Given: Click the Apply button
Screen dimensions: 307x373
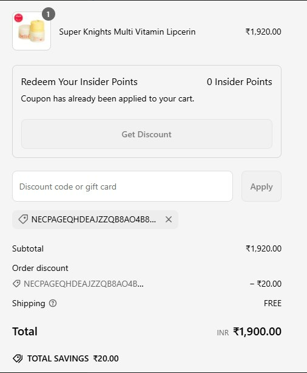Looking at the screenshot, I should click(261, 187).
